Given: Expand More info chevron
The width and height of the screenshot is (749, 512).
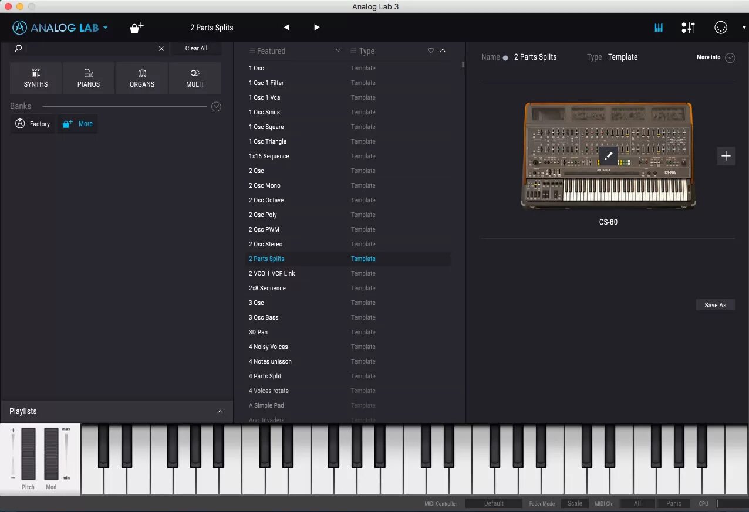Looking at the screenshot, I should pos(730,57).
